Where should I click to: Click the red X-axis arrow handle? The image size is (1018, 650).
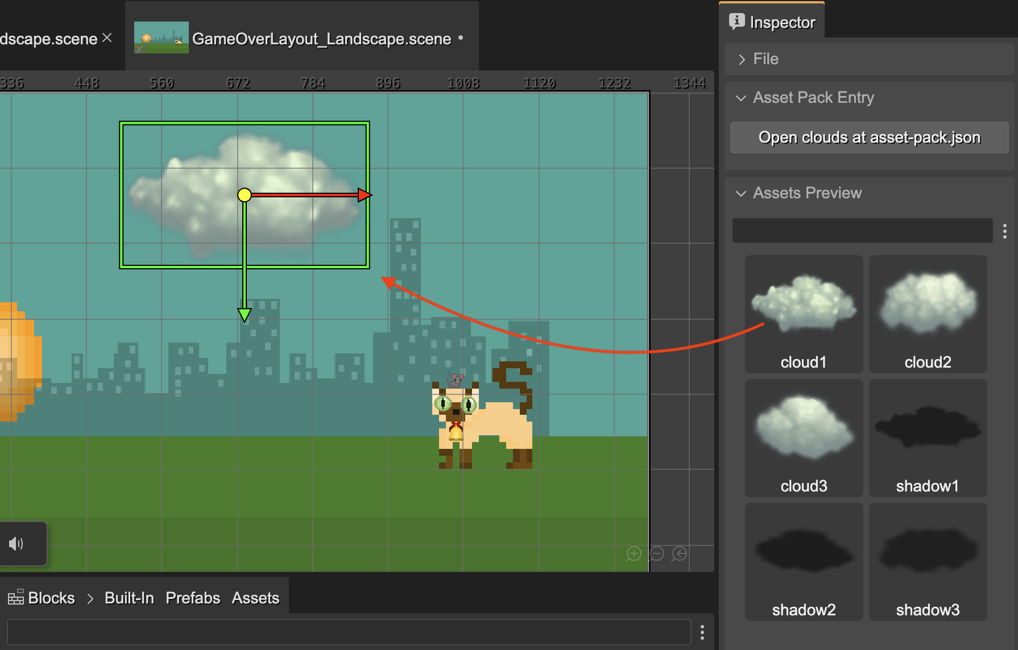365,195
